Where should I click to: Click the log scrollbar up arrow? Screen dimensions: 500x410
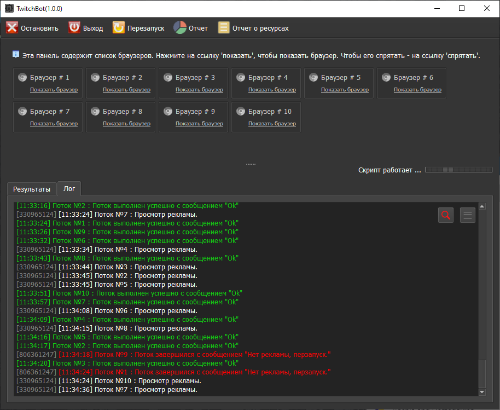[482, 206]
